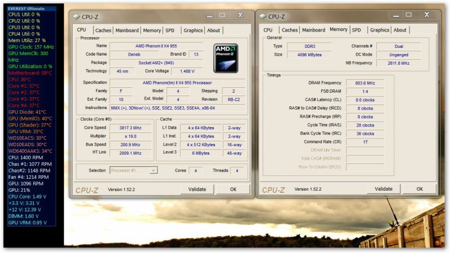Minimize the right CPU-Z window
Viewport: 450px width, 253px height.
397,16
